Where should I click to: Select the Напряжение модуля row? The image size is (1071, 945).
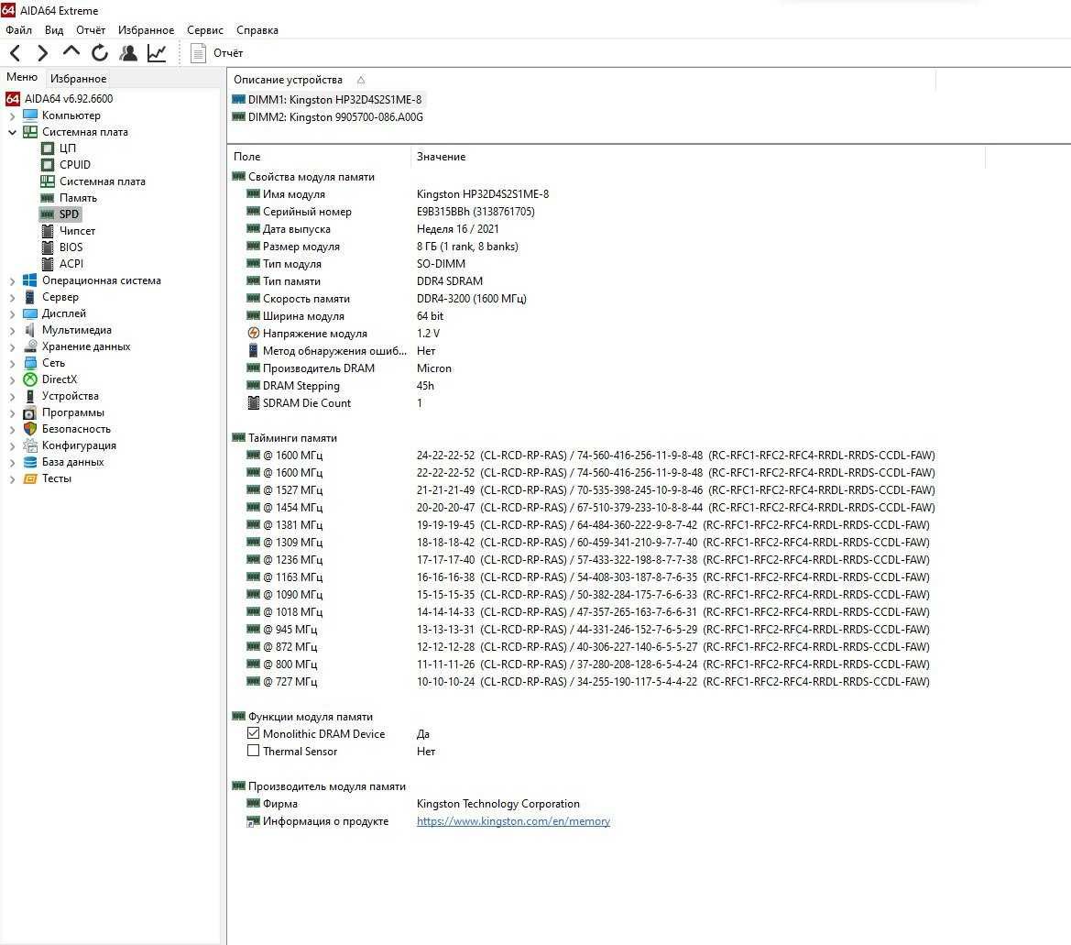point(343,334)
